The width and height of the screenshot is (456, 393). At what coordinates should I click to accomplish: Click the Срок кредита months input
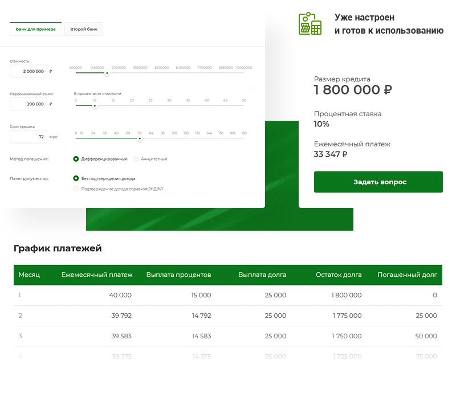pos(28,137)
